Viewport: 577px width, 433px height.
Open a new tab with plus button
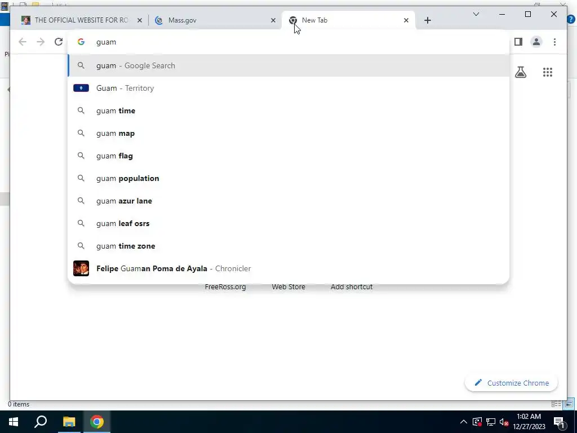click(x=427, y=20)
